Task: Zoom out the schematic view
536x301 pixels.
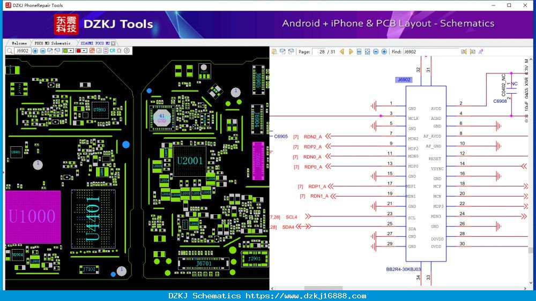Action: click(x=376, y=51)
